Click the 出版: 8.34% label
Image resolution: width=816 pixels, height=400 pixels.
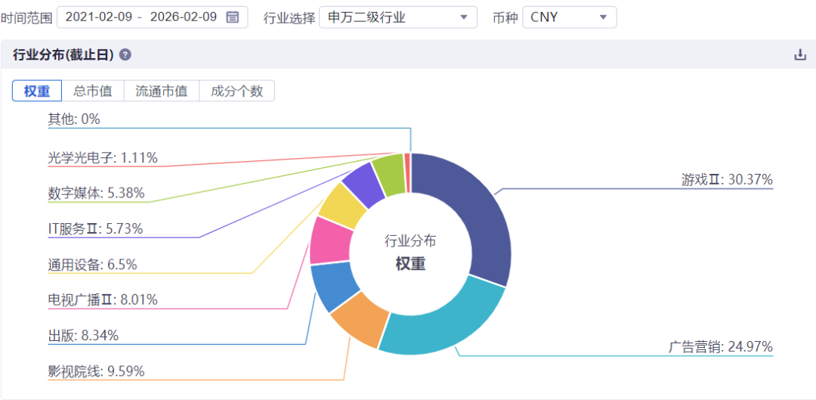[83, 336]
